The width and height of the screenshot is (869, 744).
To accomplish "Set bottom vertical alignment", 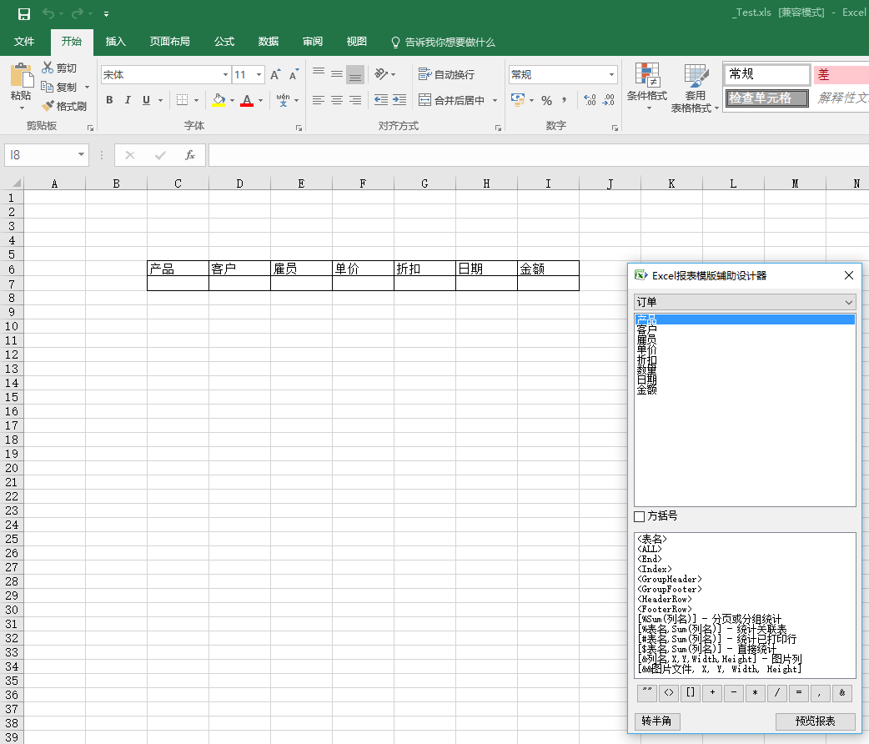I will (355, 74).
